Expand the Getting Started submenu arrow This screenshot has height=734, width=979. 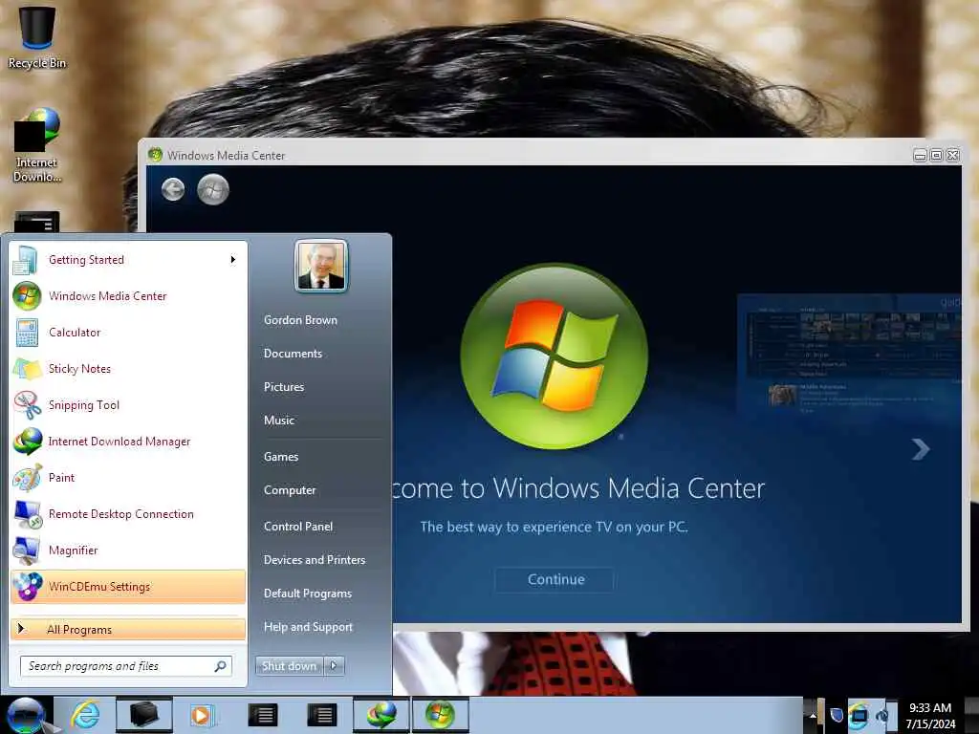[233, 260]
